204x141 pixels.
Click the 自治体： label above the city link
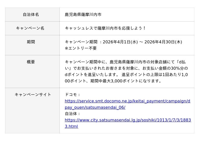(73, 114)
